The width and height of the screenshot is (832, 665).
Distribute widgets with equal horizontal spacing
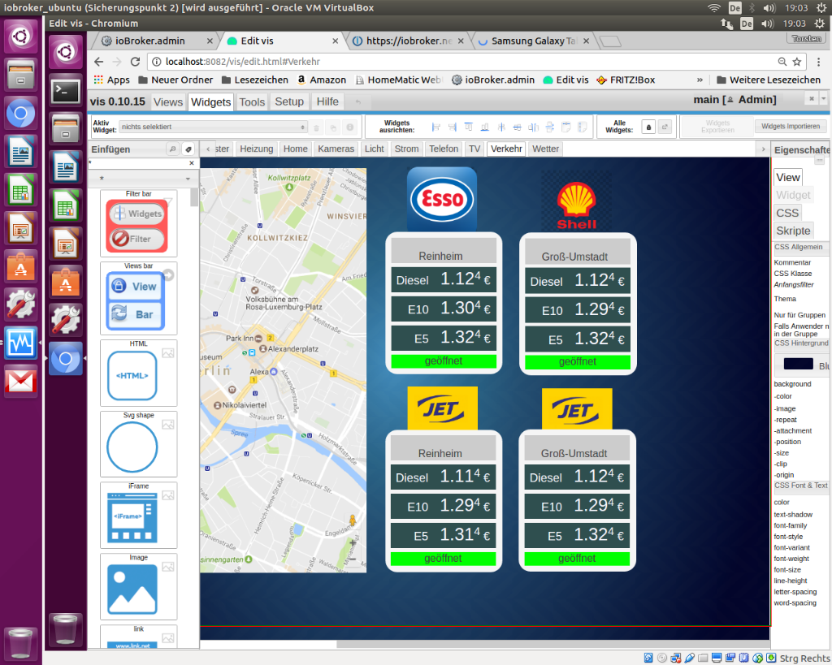(x=533, y=127)
